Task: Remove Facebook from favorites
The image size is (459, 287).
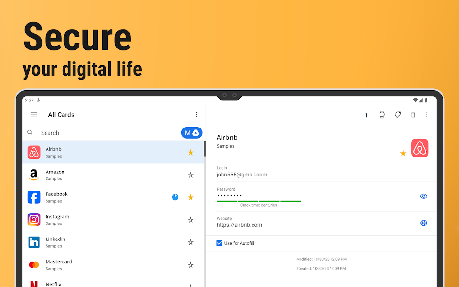Action: pyautogui.click(x=190, y=197)
